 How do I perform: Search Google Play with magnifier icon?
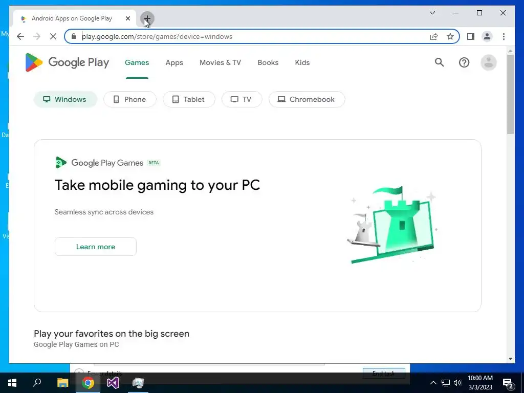click(439, 62)
